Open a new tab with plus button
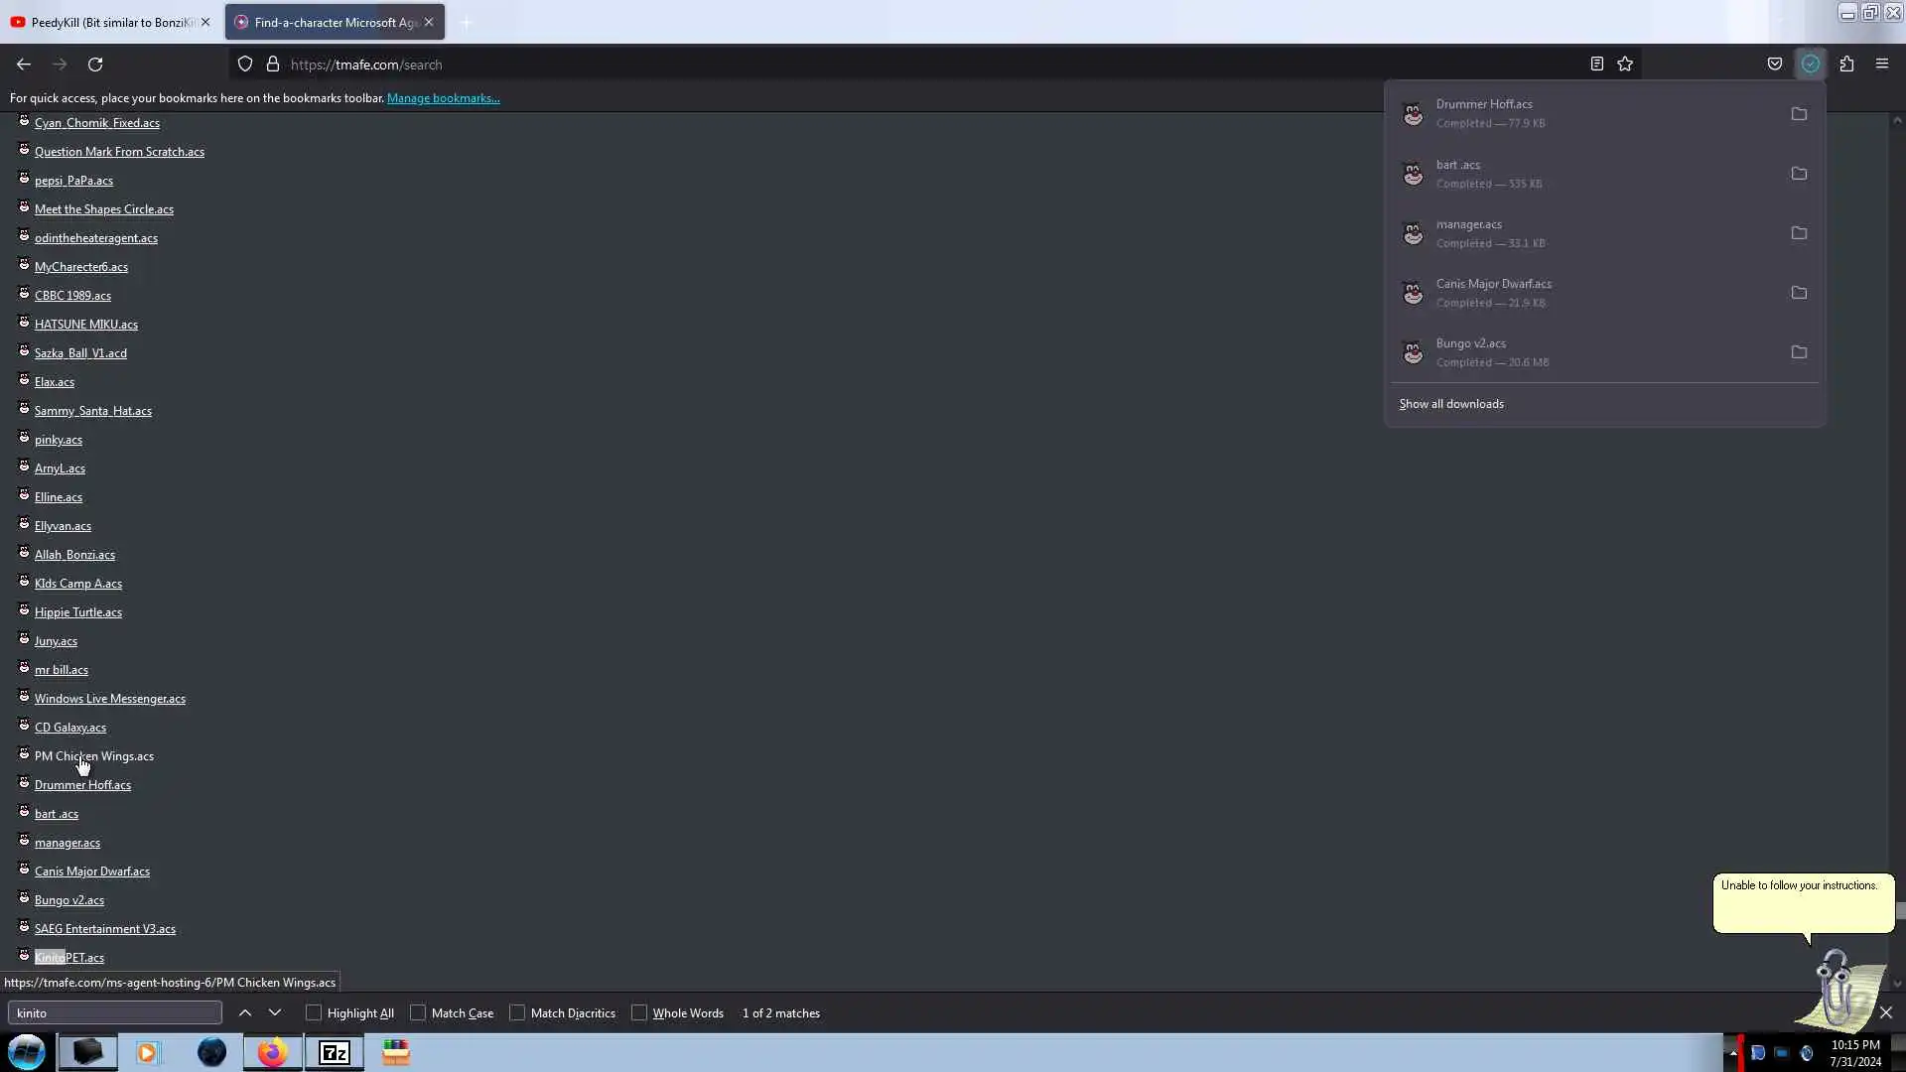 pyautogui.click(x=466, y=22)
